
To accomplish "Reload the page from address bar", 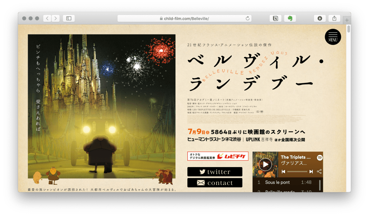I will (x=248, y=18).
